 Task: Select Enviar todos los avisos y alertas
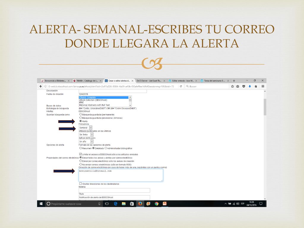click(x=81, y=158)
